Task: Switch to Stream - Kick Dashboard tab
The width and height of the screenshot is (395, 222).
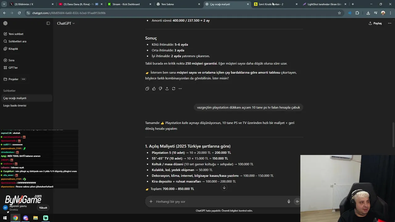Action: click(x=129, y=4)
